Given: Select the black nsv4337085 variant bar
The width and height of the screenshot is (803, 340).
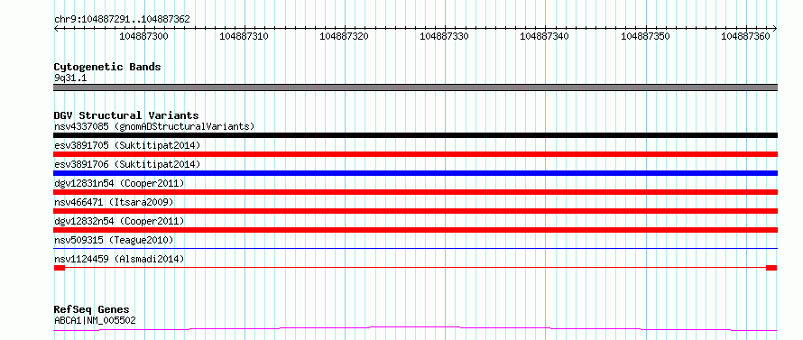Looking at the screenshot, I should tap(415, 135).
